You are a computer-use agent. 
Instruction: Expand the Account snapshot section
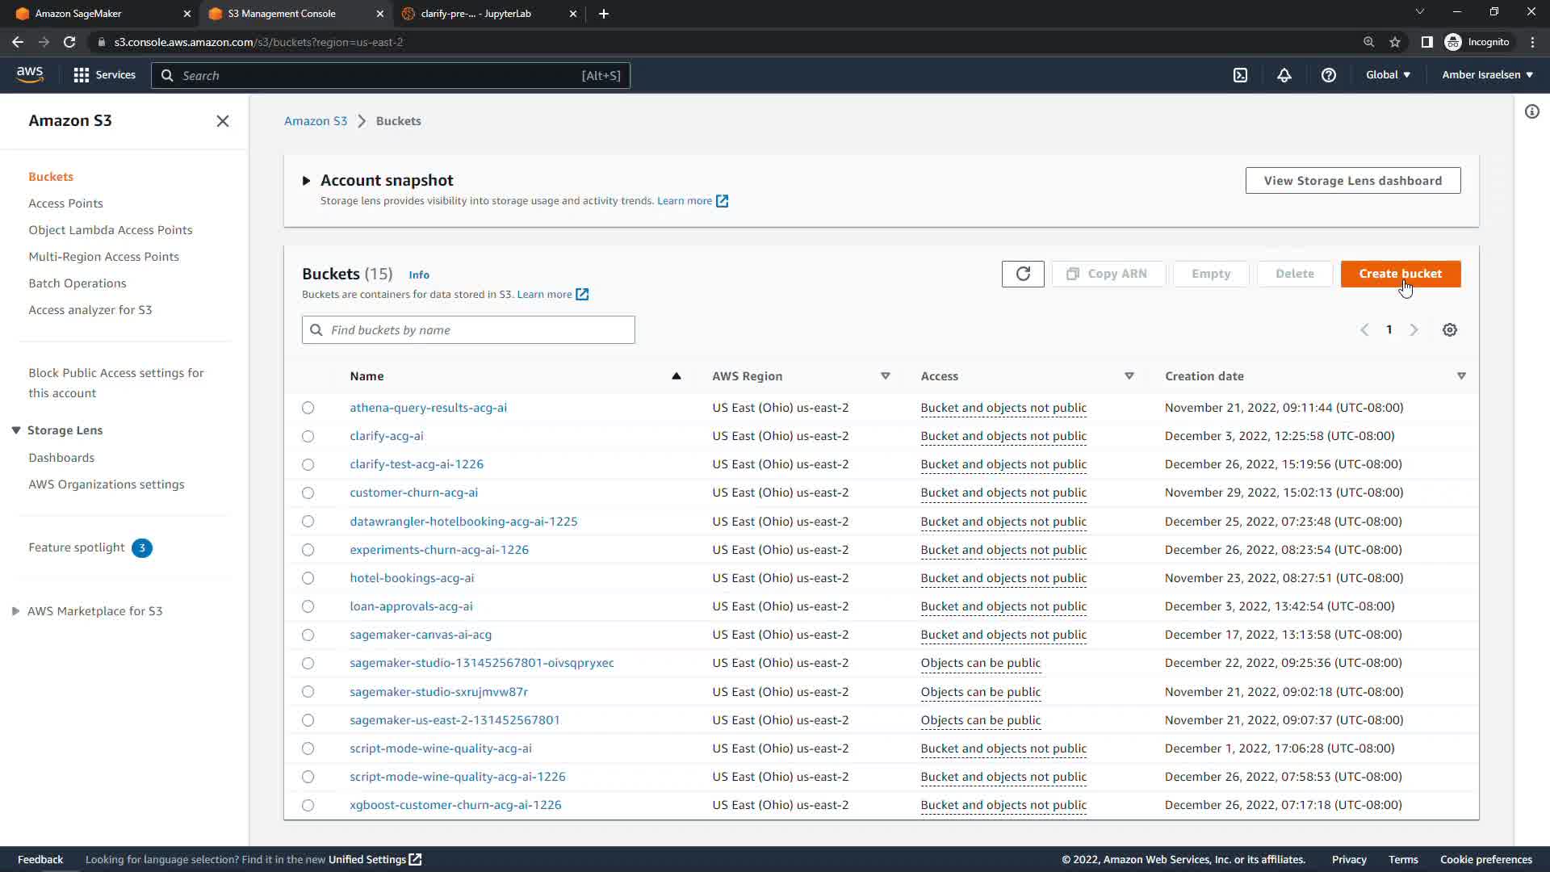306,181
